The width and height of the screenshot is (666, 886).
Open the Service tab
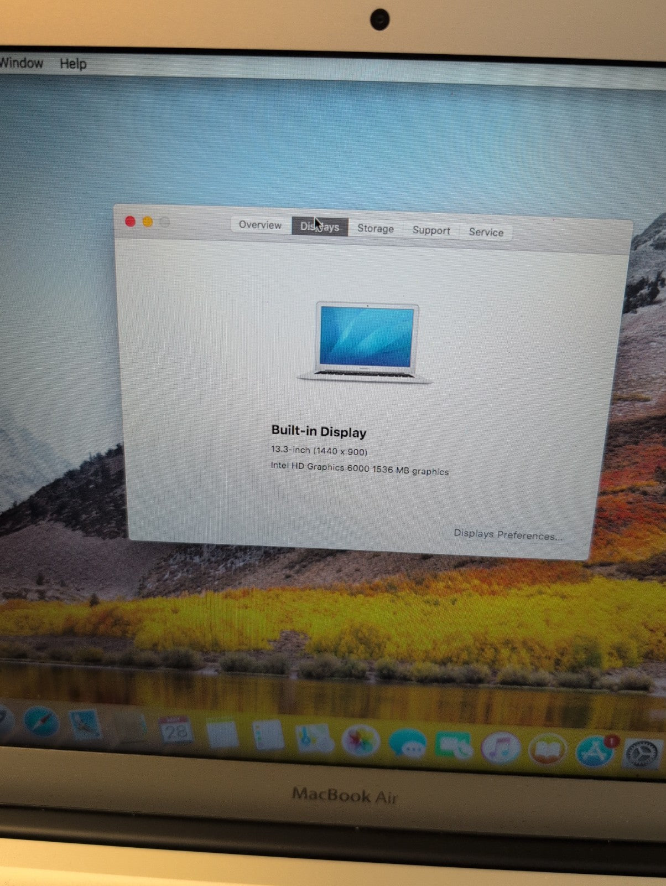pos(486,232)
